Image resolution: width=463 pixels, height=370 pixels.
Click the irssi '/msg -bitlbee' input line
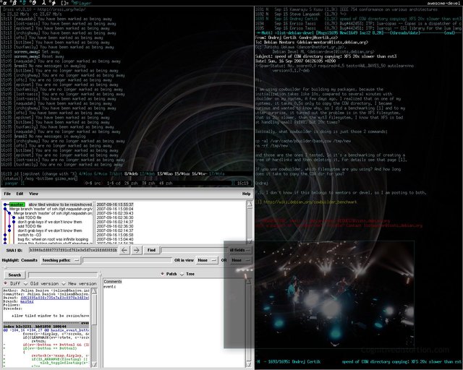pos(40,178)
